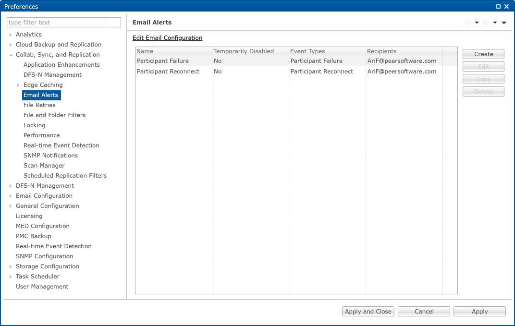Screen dimensions: 515x326
Task: Collapse Collab, Sync, and Replication node
Action: tap(11, 55)
